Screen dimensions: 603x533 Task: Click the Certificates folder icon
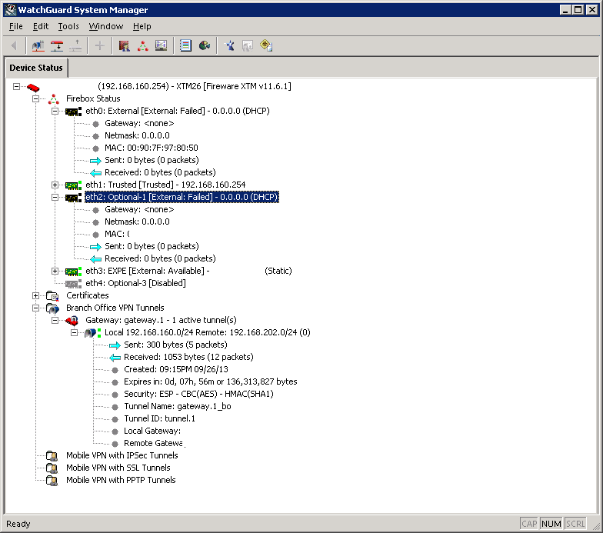[52, 295]
